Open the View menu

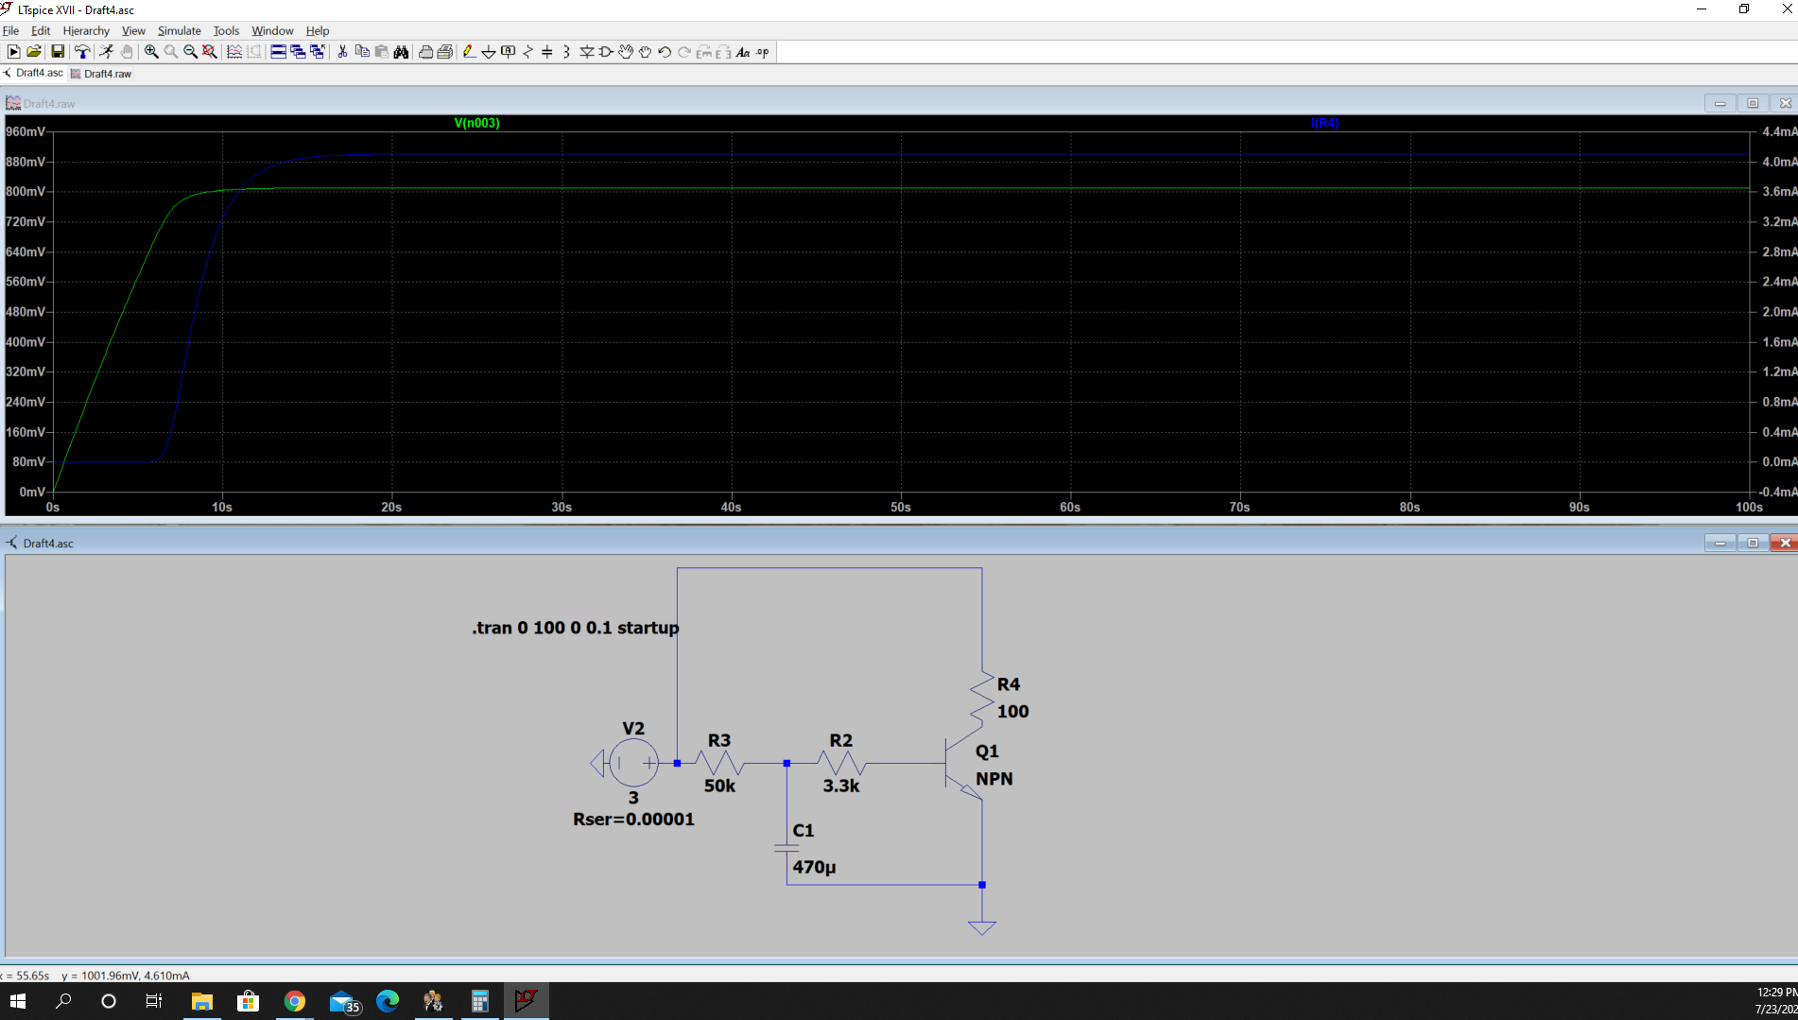(x=133, y=30)
